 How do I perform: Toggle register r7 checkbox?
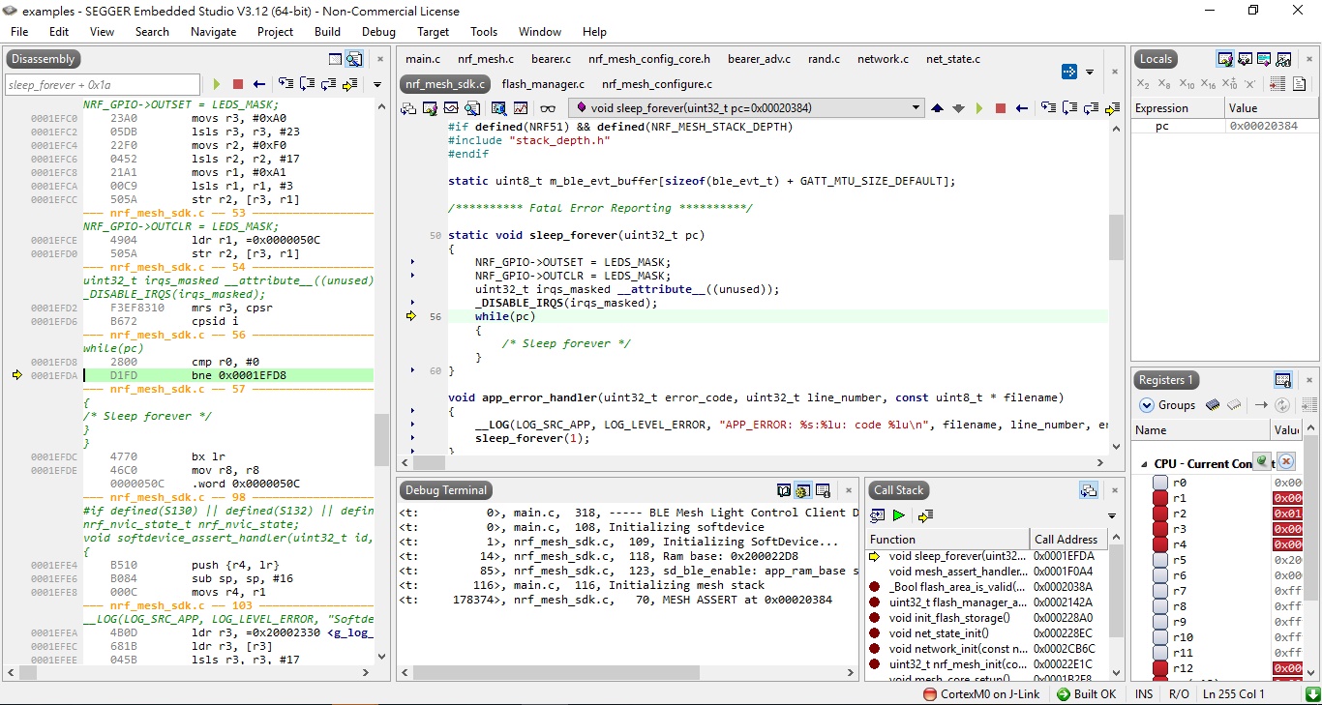click(x=1160, y=591)
